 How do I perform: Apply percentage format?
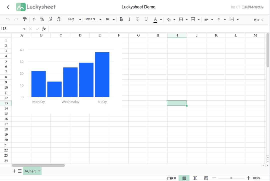pos(42,19)
